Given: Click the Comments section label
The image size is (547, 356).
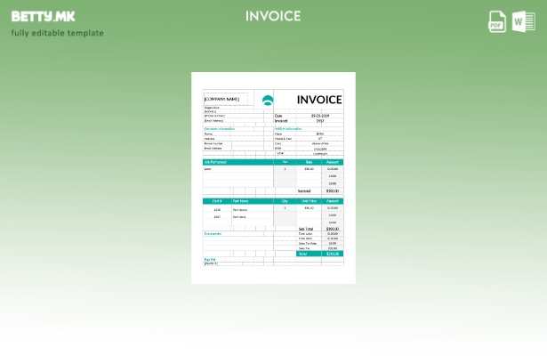Looking at the screenshot, I should [x=213, y=233].
